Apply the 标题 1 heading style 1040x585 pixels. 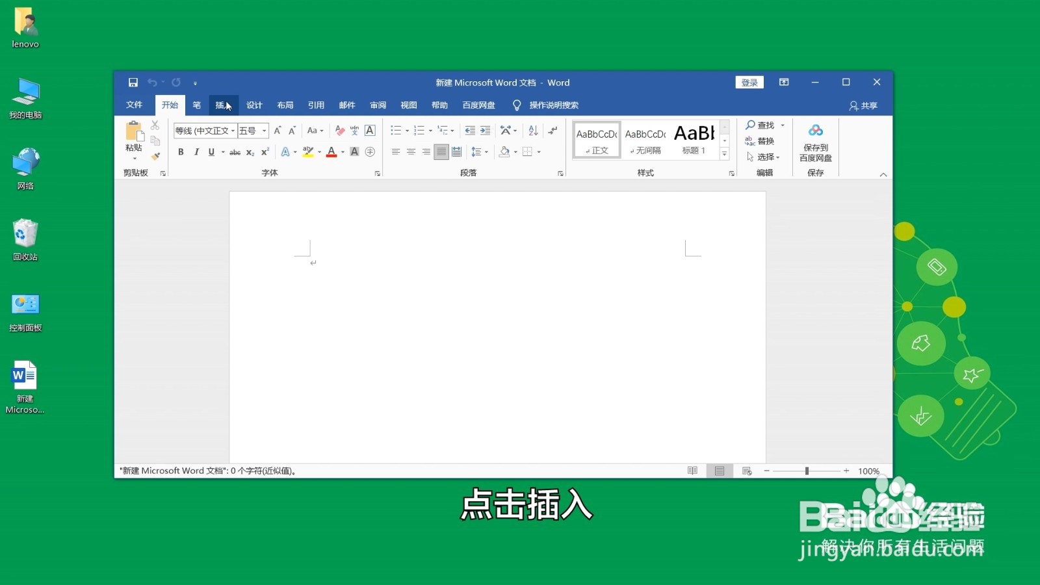(694, 139)
